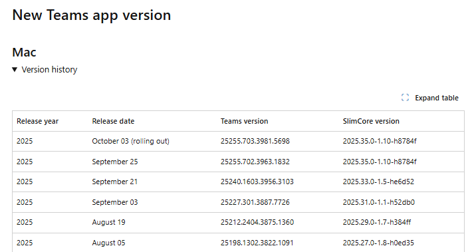
Task: Toggle the Version history summary text
Action: (x=49, y=70)
